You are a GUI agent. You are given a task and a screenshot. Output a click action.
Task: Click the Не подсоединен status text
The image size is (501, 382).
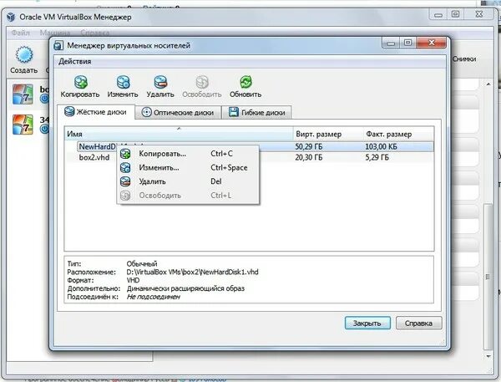point(154,297)
